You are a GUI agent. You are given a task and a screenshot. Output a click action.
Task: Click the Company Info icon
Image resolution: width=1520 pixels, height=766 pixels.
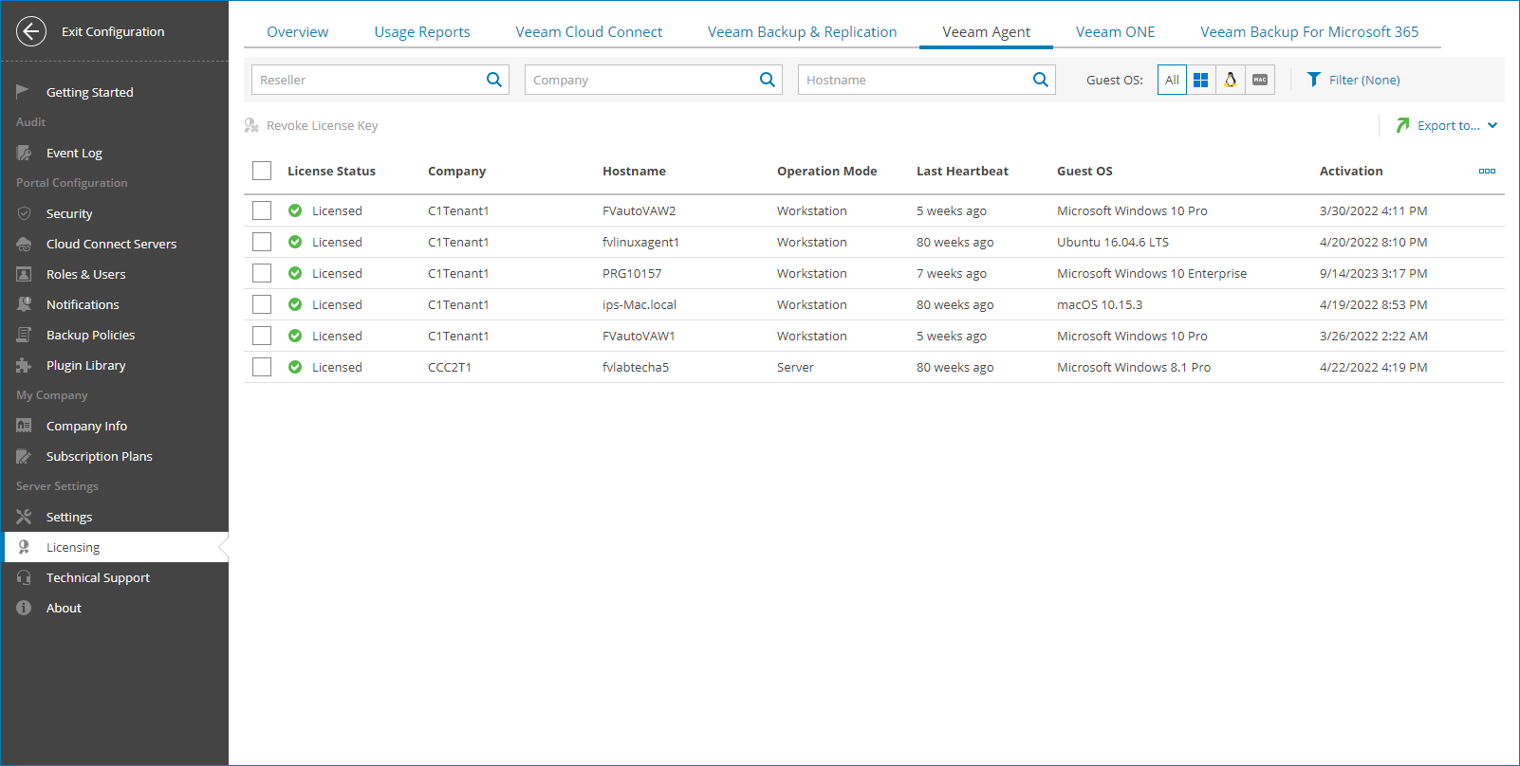point(24,426)
